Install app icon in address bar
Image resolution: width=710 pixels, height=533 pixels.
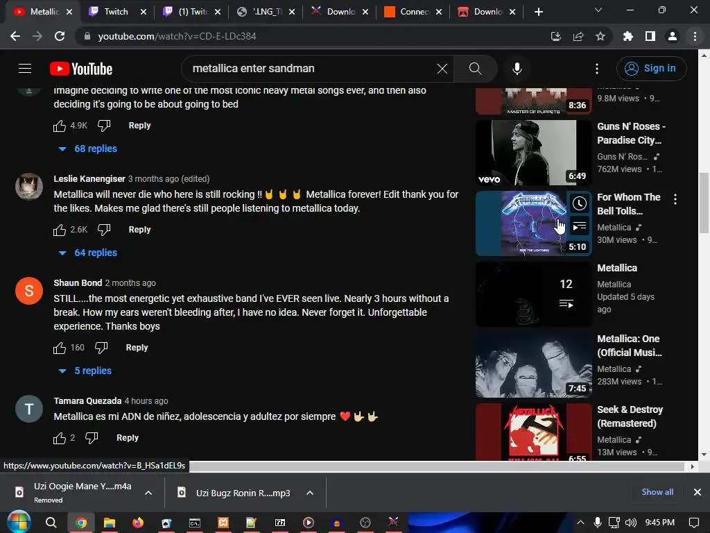click(x=555, y=36)
